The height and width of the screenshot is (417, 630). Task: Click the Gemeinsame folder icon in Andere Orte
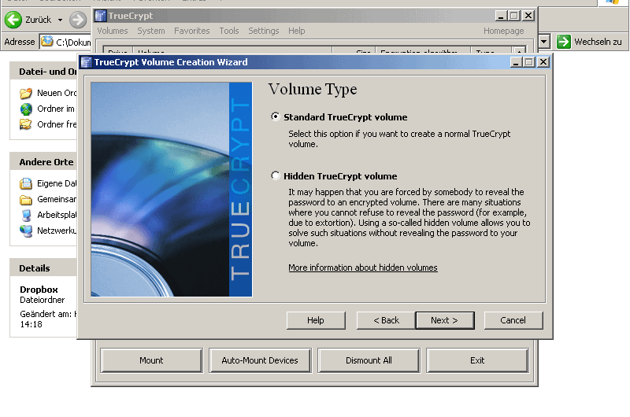(x=26, y=199)
